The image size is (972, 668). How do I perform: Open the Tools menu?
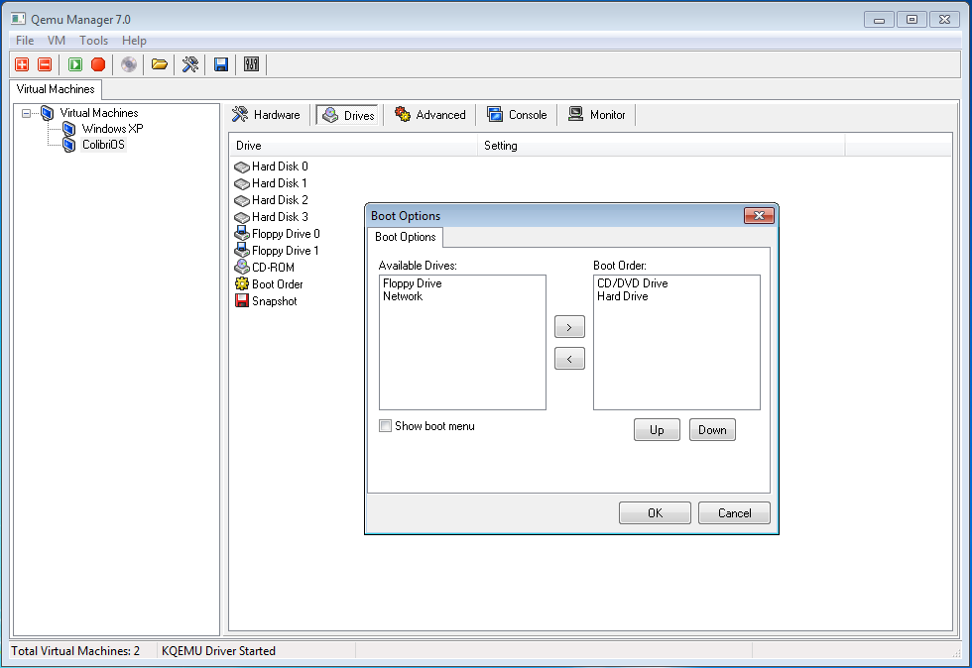pos(93,41)
